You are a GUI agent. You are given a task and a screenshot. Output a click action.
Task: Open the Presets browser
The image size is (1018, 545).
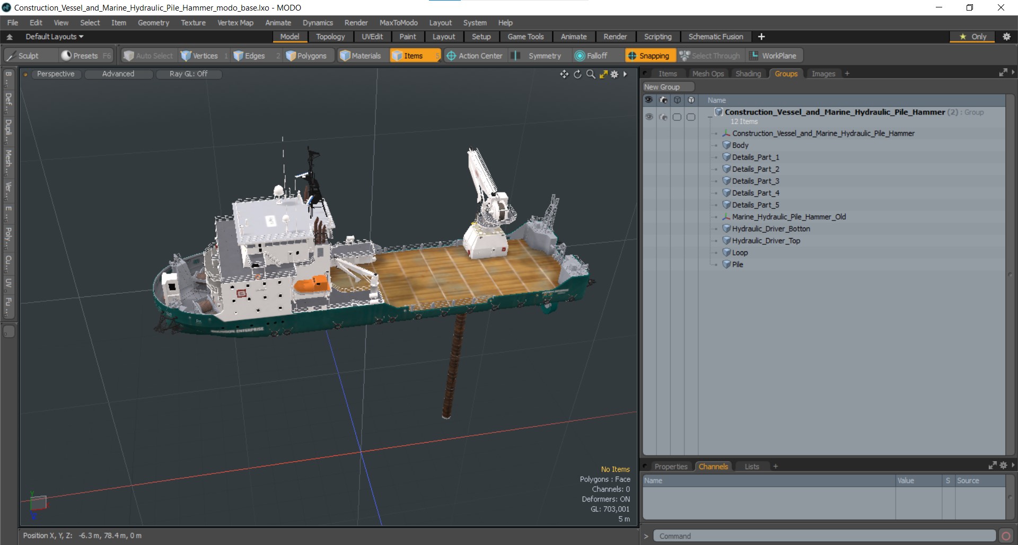(86, 56)
